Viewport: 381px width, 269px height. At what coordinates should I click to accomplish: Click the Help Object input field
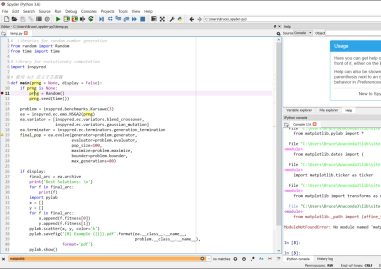pyautogui.click(x=353, y=33)
